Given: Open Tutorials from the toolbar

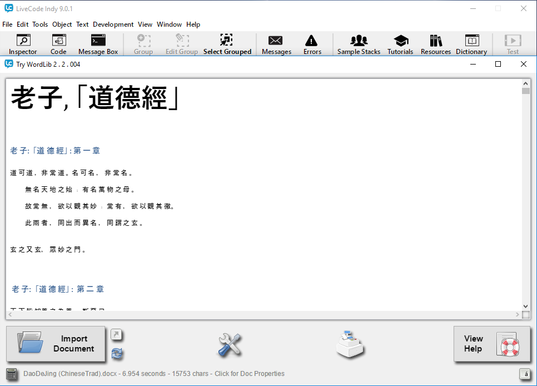Looking at the screenshot, I should 400,44.
